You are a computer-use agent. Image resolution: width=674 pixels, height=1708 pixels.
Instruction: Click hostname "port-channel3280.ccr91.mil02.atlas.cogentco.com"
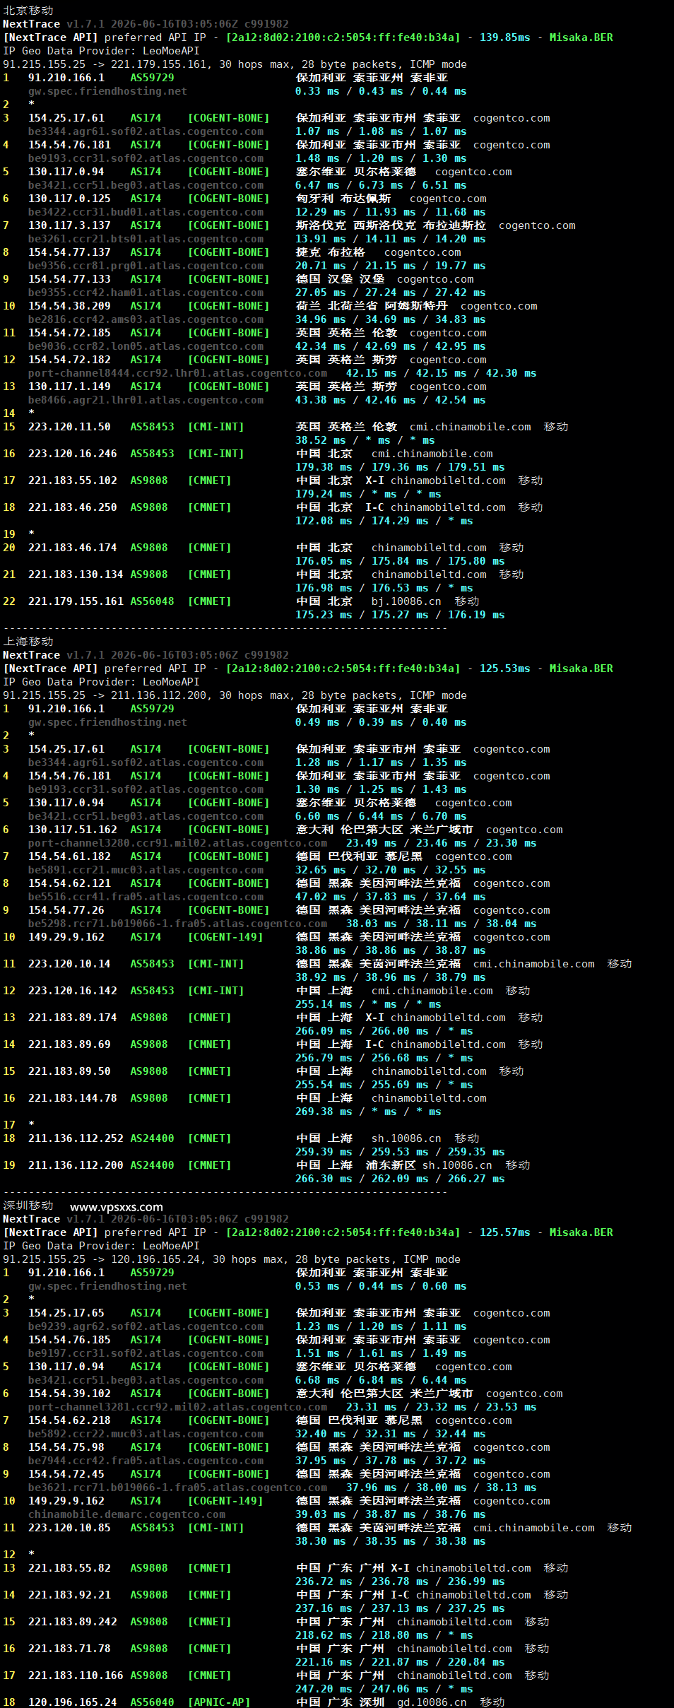pos(177,843)
